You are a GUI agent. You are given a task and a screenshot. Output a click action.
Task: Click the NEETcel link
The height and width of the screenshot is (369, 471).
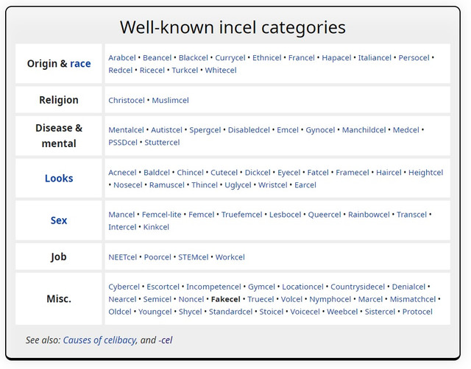[x=123, y=257]
